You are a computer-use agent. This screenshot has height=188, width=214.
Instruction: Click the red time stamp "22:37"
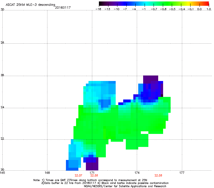(78, 176)
